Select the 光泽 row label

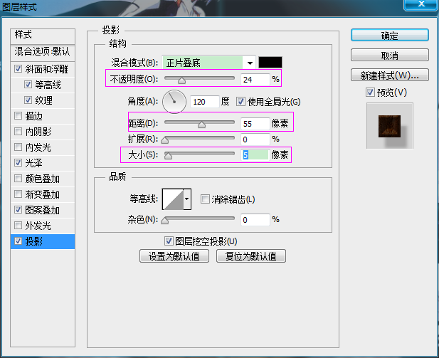pos(33,163)
